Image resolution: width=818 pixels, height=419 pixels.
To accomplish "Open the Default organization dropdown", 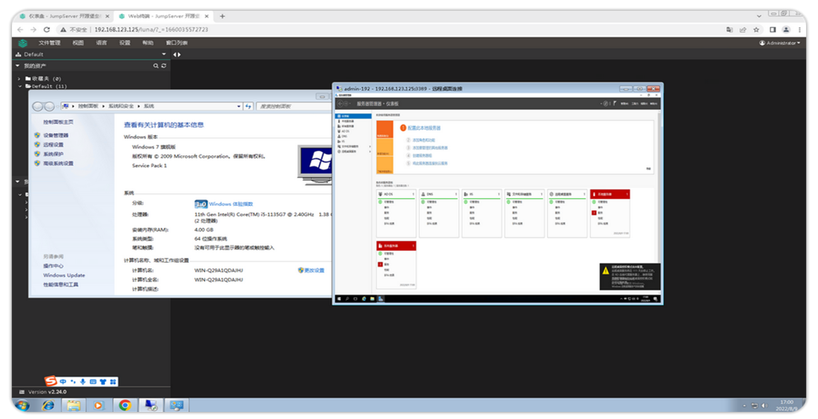I will [x=163, y=54].
